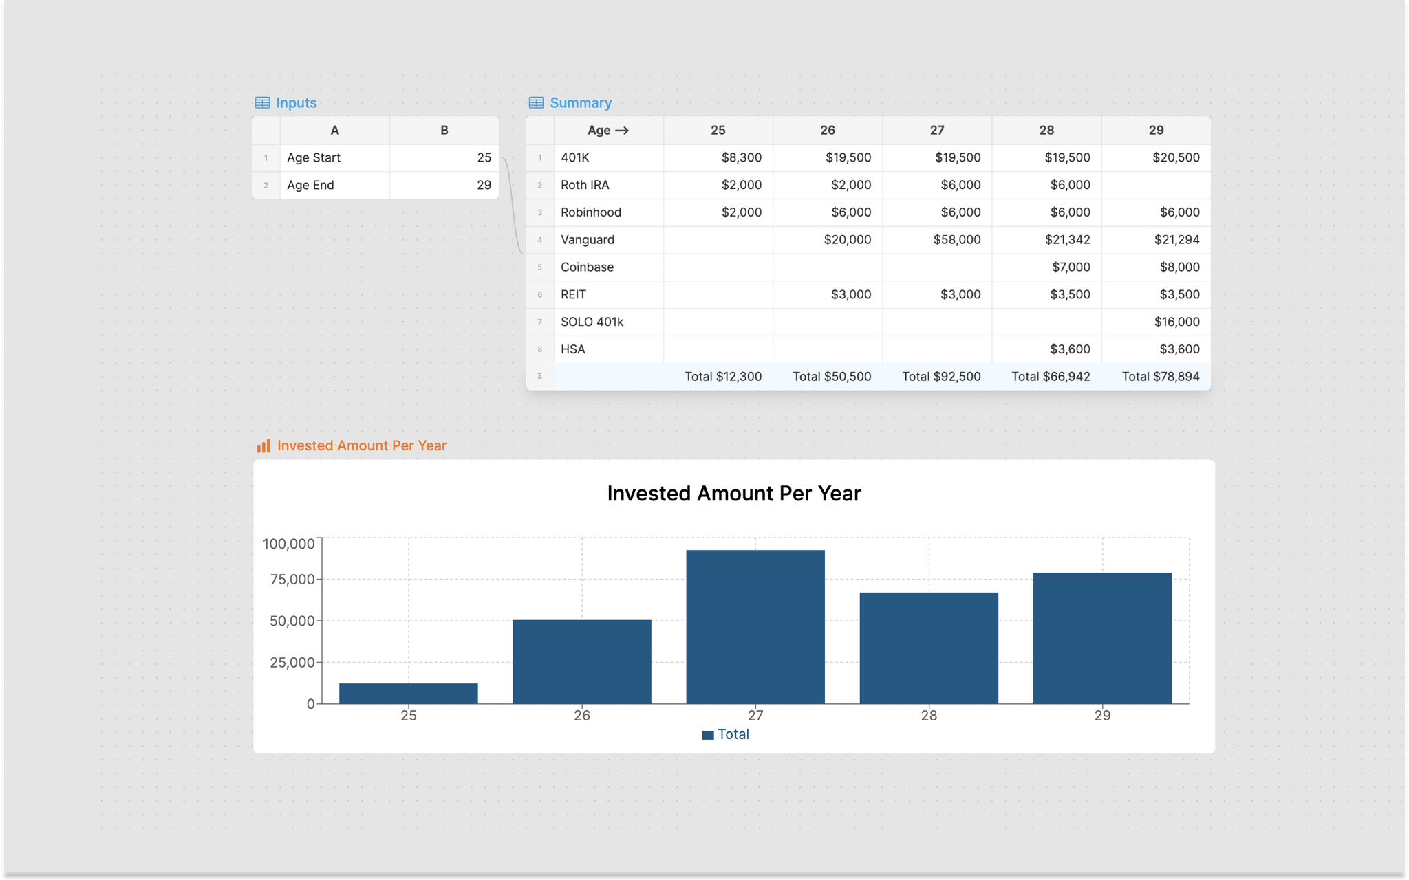Click the $21,294 Vanguard cell

(x=1156, y=240)
